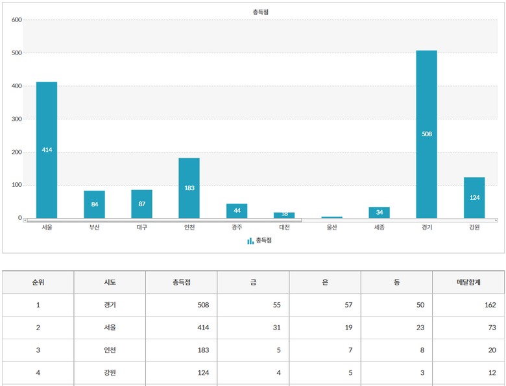
Task: Click the 부산 bar labeled 84
Action: click(94, 204)
